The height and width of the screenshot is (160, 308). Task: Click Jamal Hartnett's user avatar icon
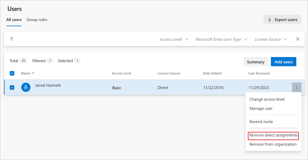point(26,87)
